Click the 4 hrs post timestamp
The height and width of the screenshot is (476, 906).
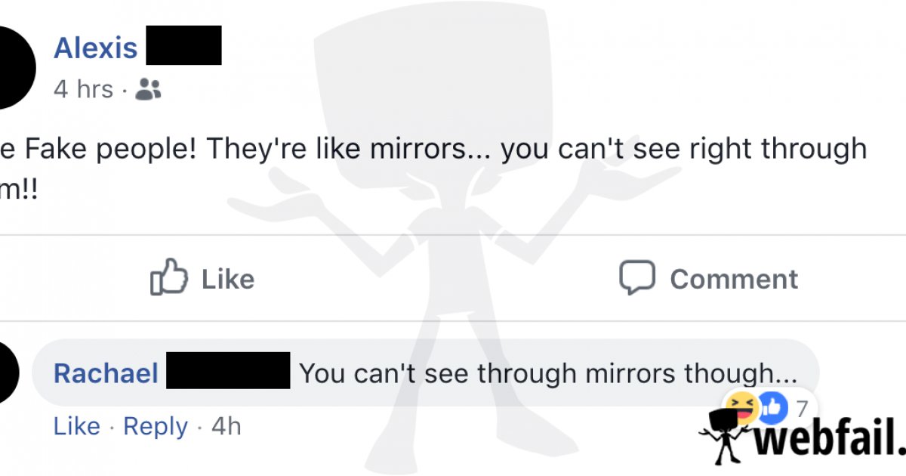[83, 88]
